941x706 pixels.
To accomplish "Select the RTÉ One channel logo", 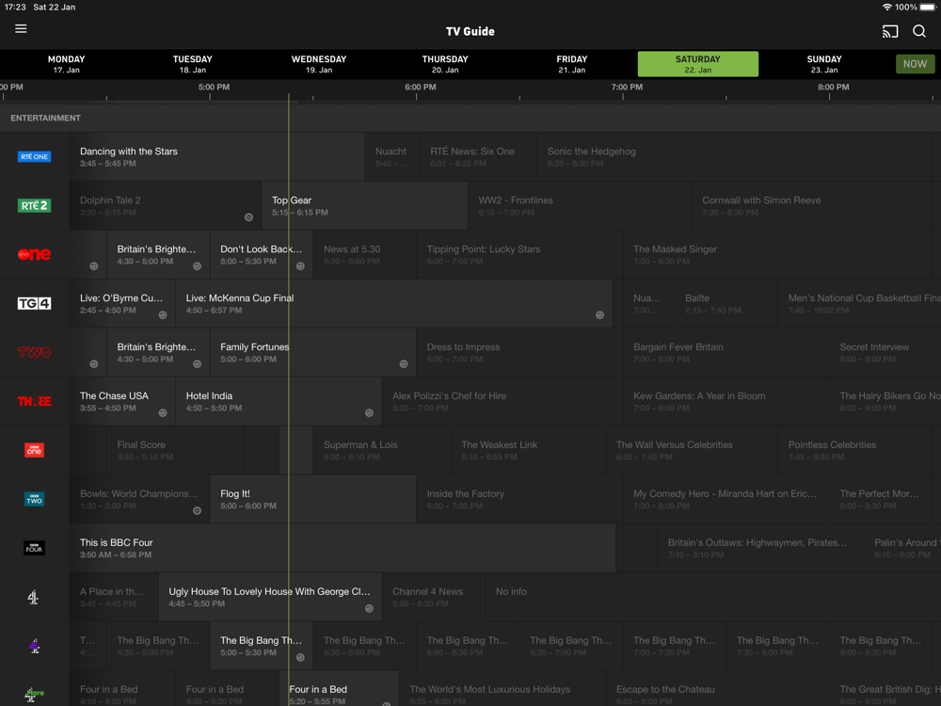I will [x=34, y=156].
